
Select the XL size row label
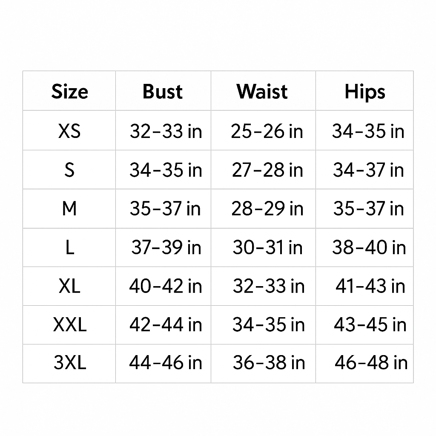click(69, 286)
